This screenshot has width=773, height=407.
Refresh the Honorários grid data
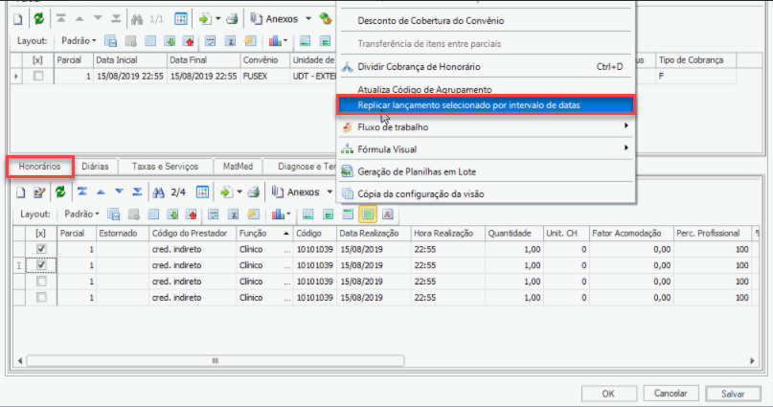coord(60,192)
